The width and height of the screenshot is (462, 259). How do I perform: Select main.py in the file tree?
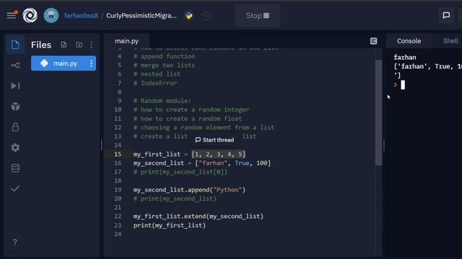tap(64, 63)
